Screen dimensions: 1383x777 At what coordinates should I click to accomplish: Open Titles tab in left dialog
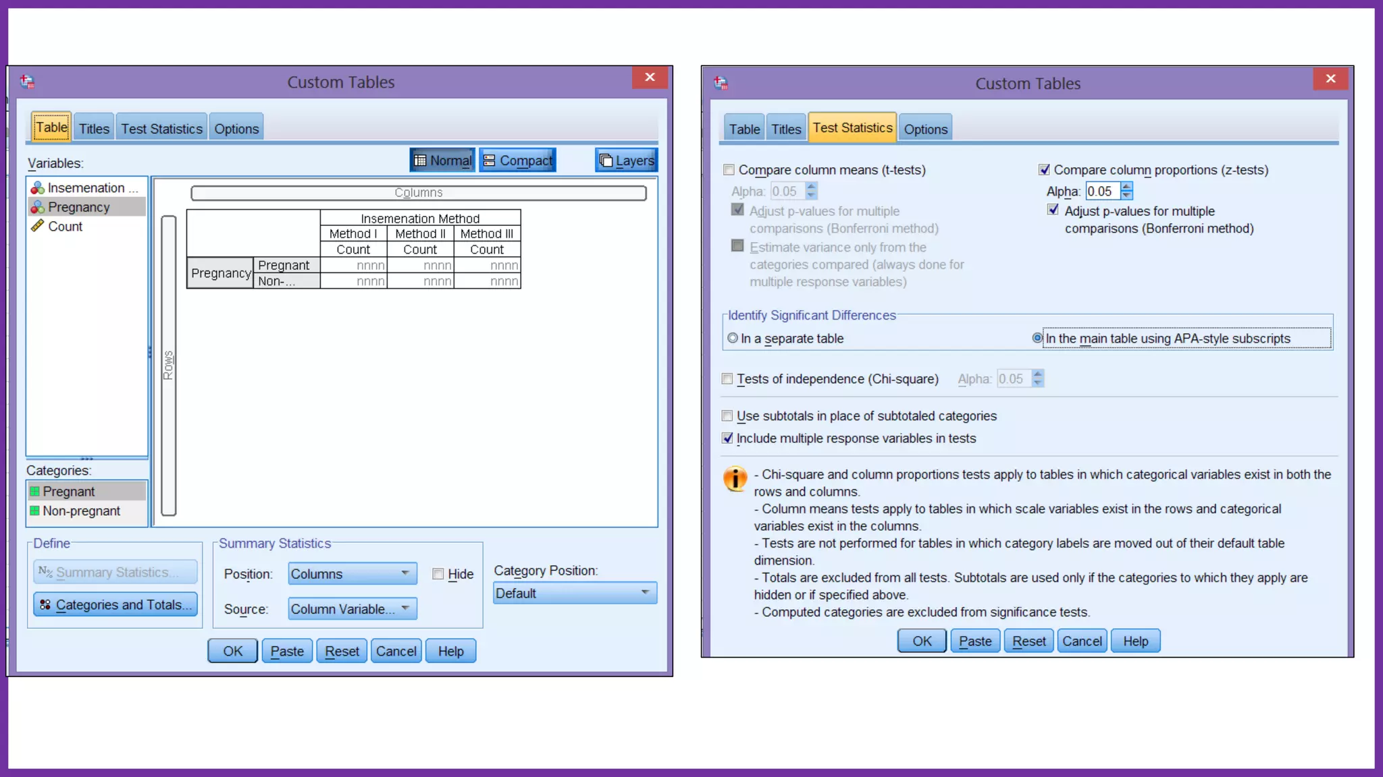[94, 128]
